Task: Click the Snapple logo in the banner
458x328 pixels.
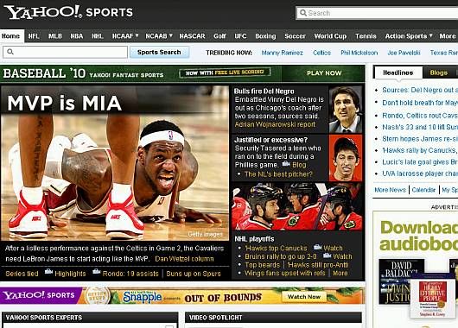Action: 143,297
